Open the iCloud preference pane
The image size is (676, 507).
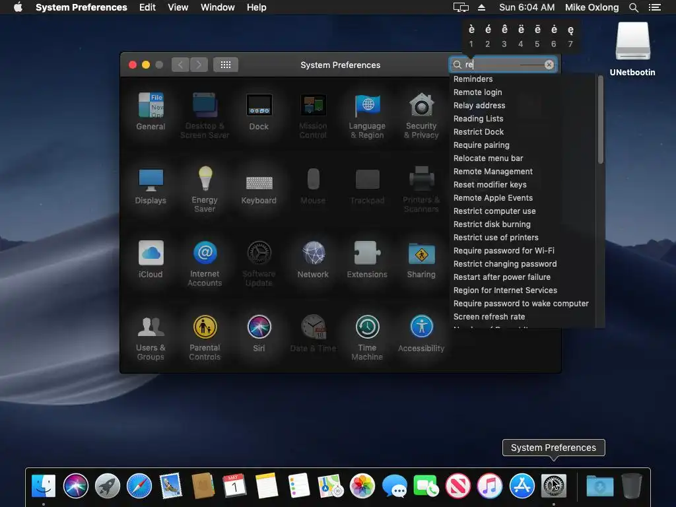(x=151, y=259)
